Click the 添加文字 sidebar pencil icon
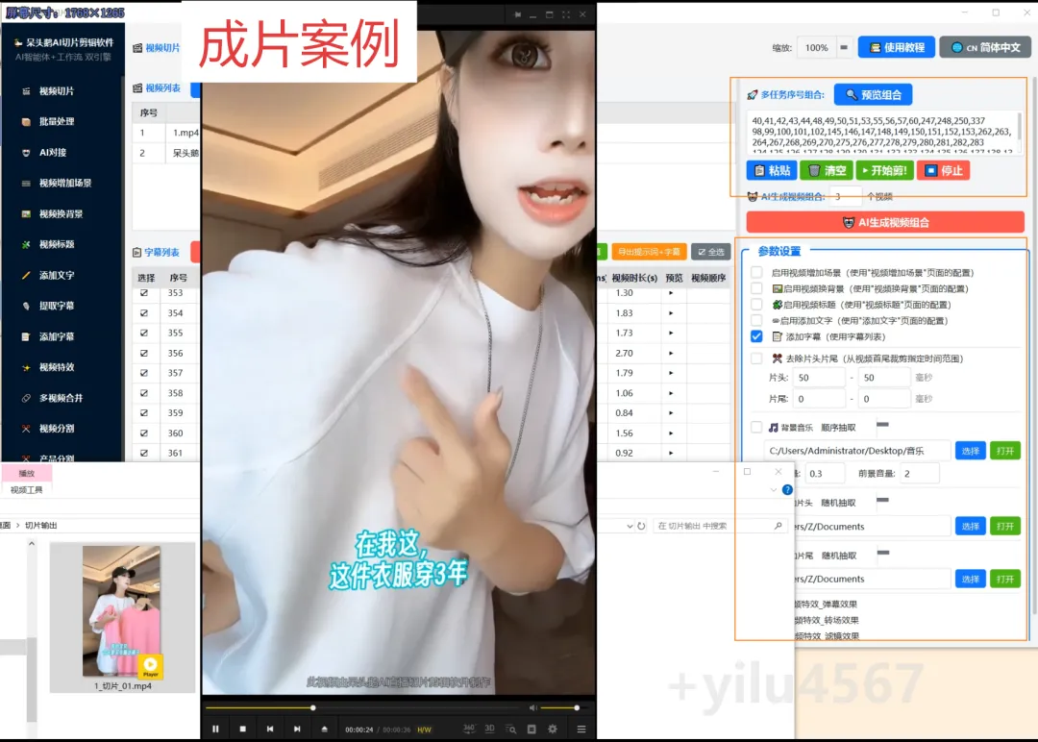 pos(26,275)
